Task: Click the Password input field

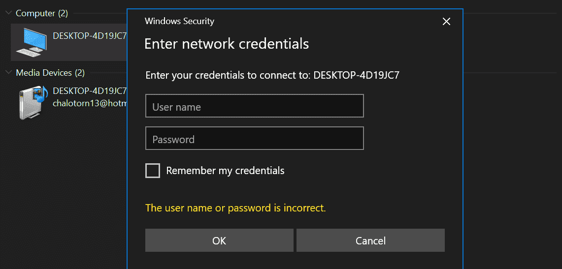Action: (x=255, y=138)
